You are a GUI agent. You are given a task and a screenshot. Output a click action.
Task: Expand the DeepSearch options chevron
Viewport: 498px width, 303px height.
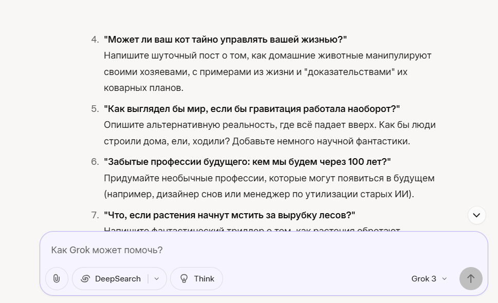(157, 278)
